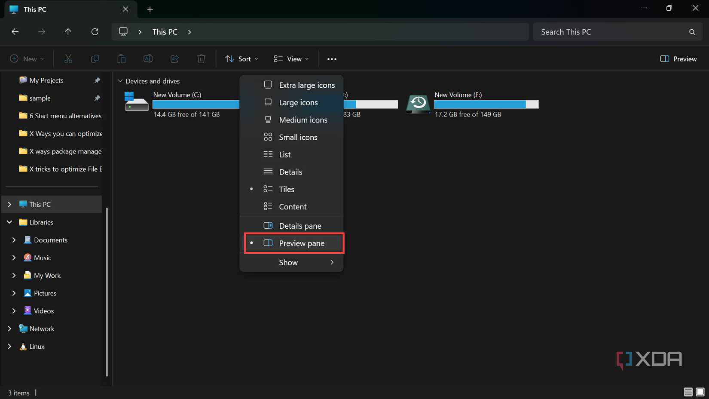Screen dimensions: 709x399
Task: Click the Preview button top right
Action: (x=678, y=58)
